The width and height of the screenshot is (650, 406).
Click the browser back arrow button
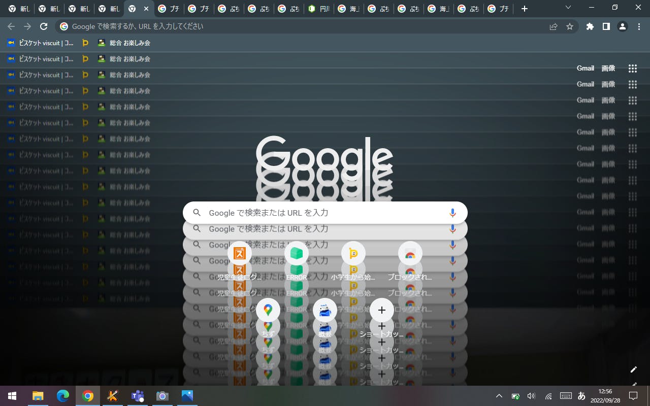pyautogui.click(x=11, y=26)
